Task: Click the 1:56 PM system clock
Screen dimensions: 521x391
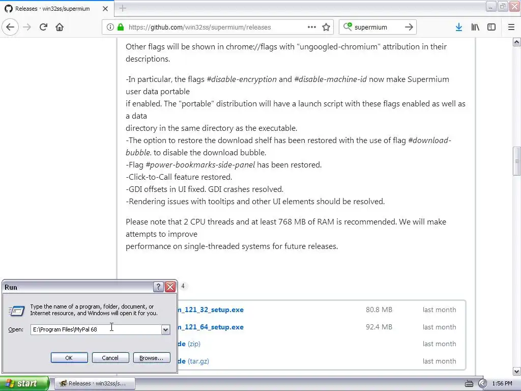Action: click(502, 384)
